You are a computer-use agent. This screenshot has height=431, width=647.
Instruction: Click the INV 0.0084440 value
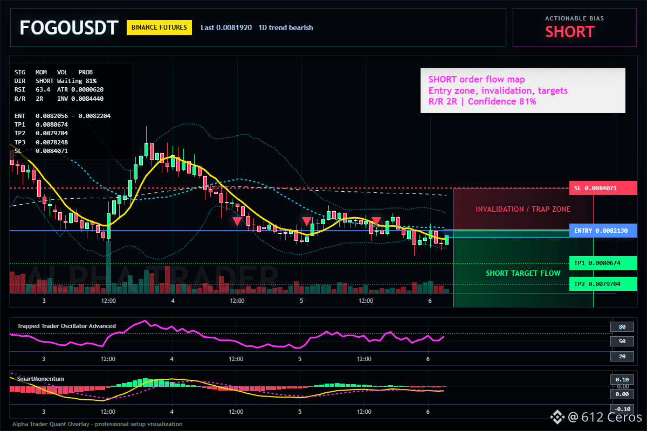pyautogui.click(x=80, y=98)
